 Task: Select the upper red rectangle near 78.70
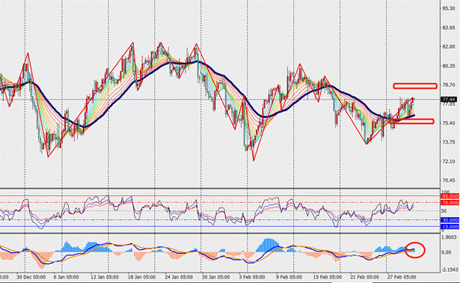[x=415, y=85]
